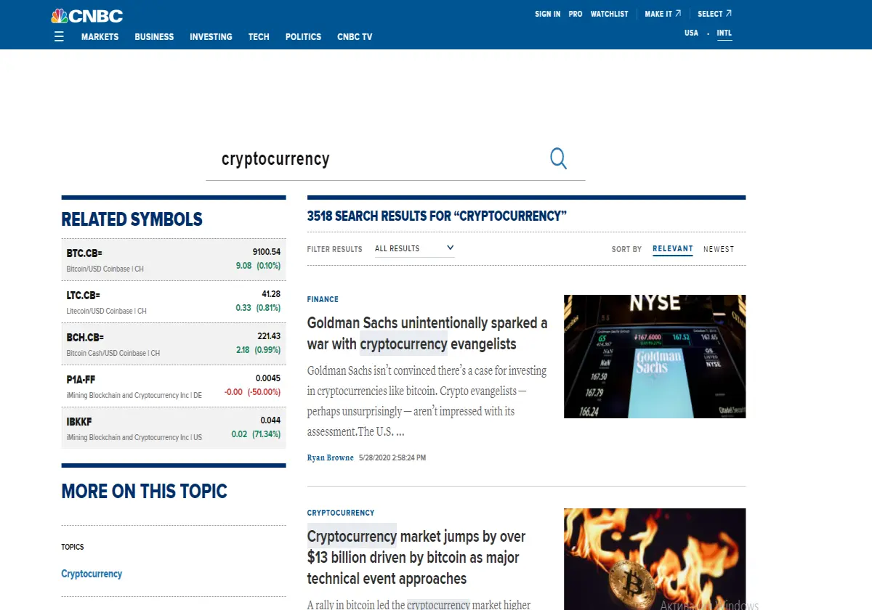Open the burning bitcoin article thumbnail

click(x=655, y=559)
